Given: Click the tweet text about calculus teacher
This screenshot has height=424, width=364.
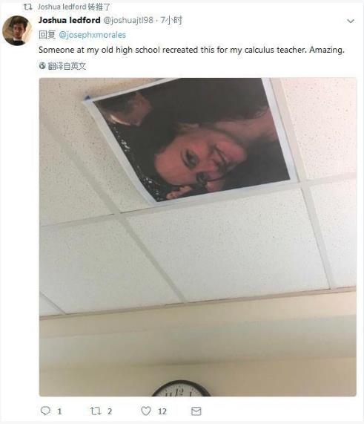Looking at the screenshot, I should coord(191,50).
